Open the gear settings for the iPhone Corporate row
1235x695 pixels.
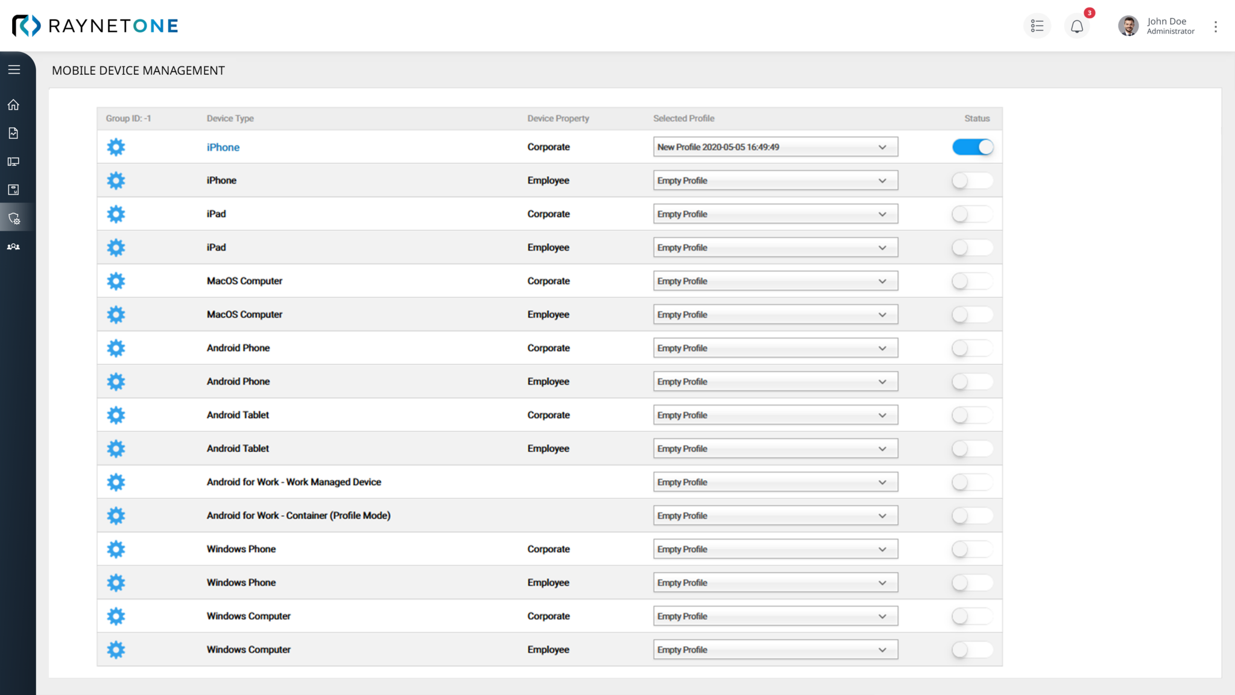(116, 147)
